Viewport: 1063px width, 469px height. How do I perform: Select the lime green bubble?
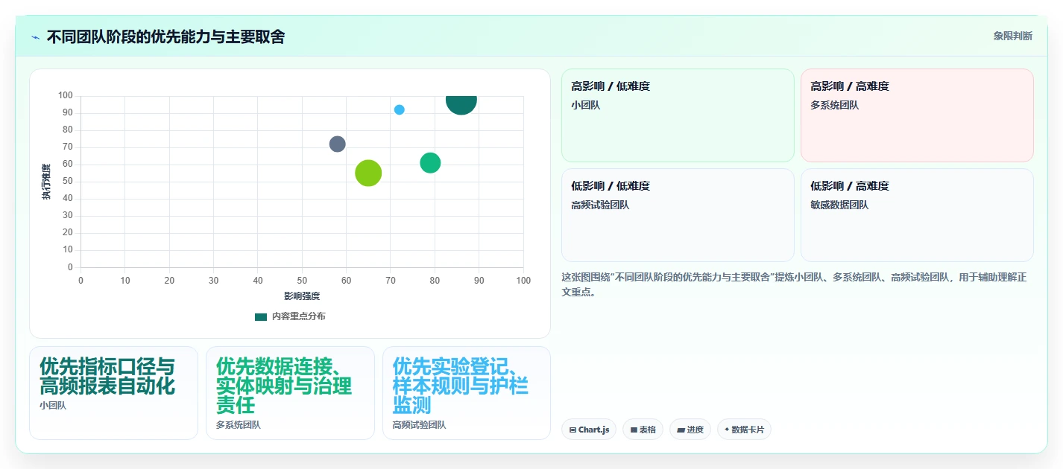[368, 173]
